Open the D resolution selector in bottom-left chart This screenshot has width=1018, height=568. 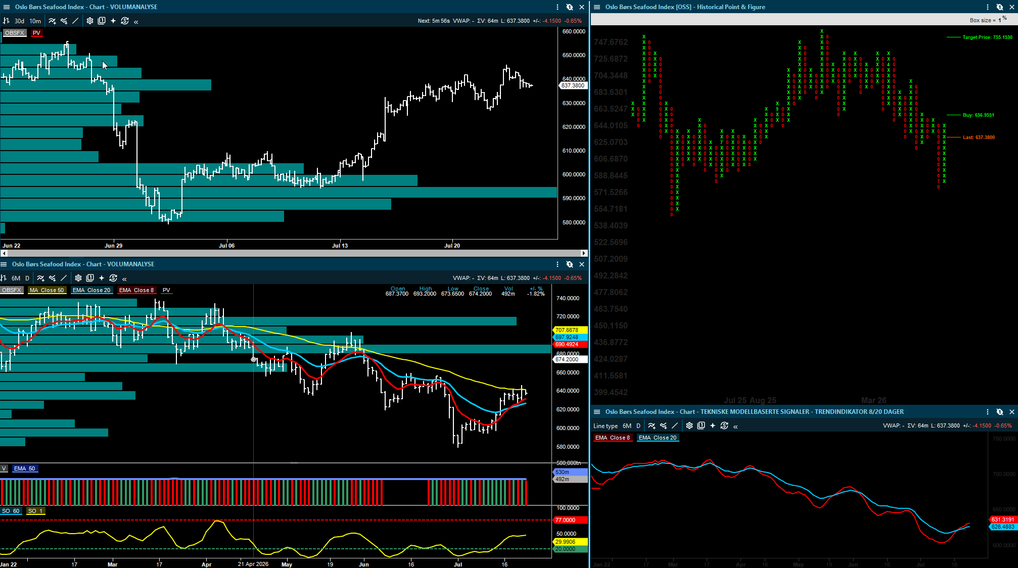[x=27, y=278]
